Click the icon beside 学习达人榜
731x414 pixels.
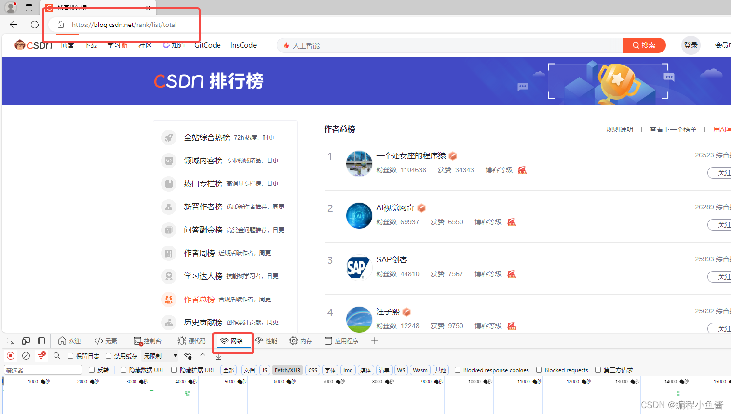[169, 276]
